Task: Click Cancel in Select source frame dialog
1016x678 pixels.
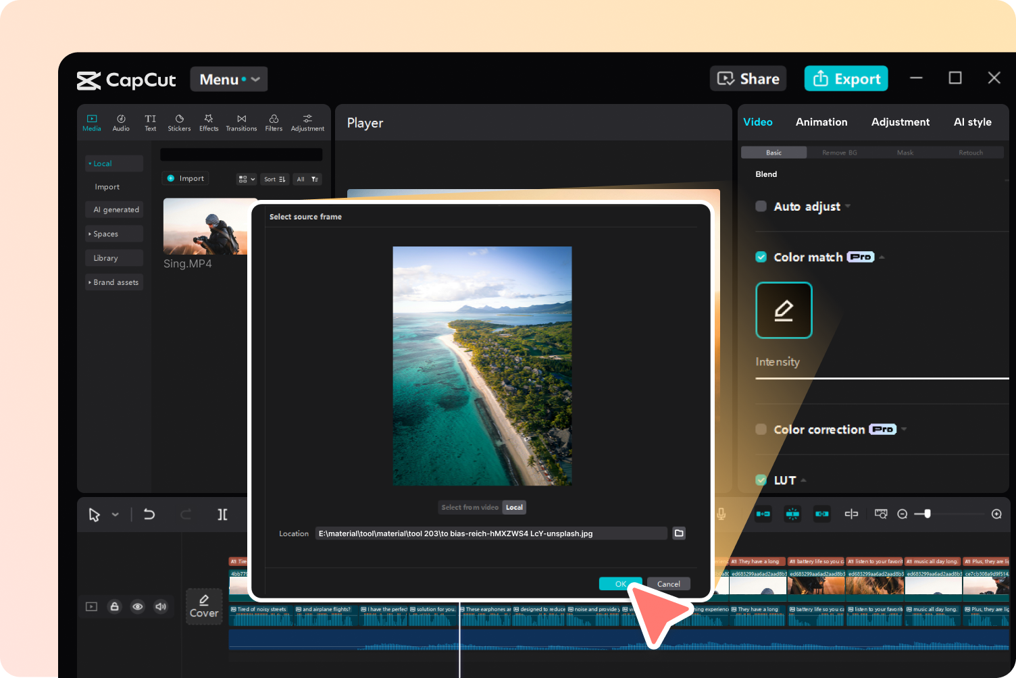Action: 669,584
